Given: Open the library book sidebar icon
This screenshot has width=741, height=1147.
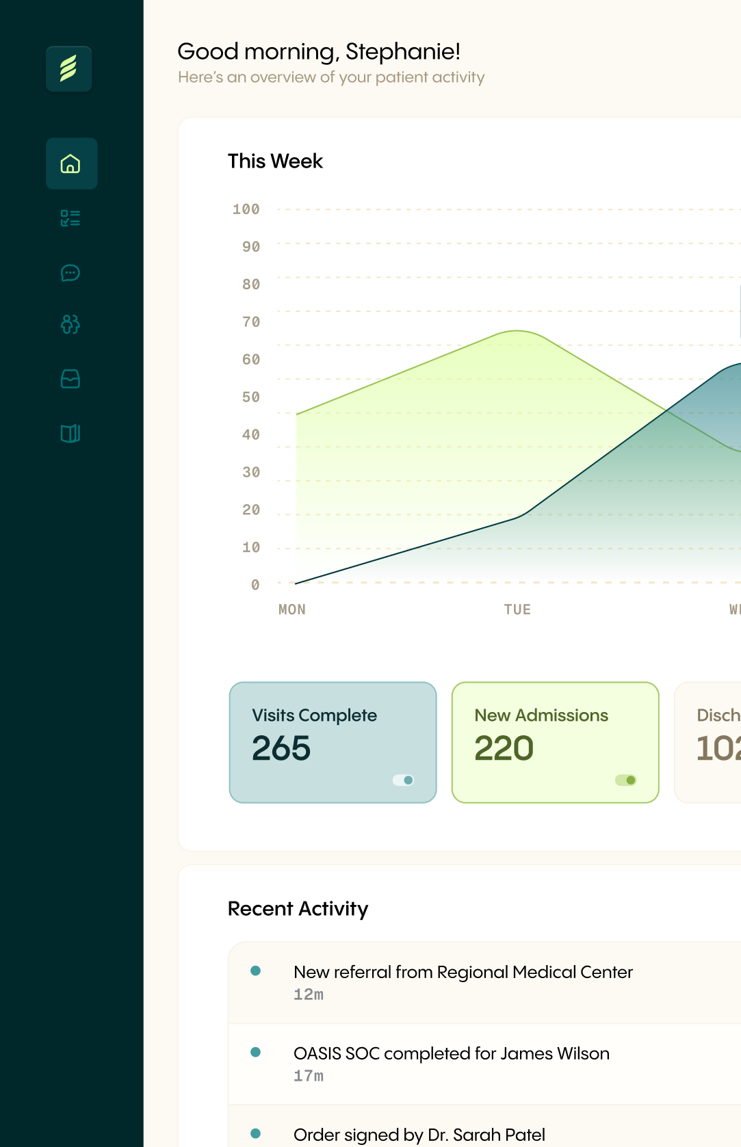Looking at the screenshot, I should tap(70, 434).
